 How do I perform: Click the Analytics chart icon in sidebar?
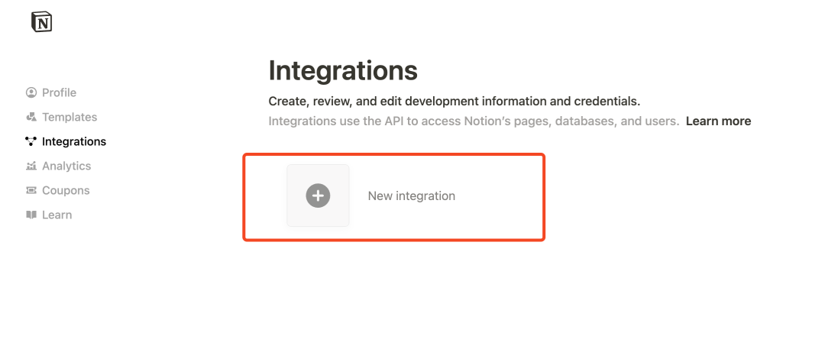[31, 166]
